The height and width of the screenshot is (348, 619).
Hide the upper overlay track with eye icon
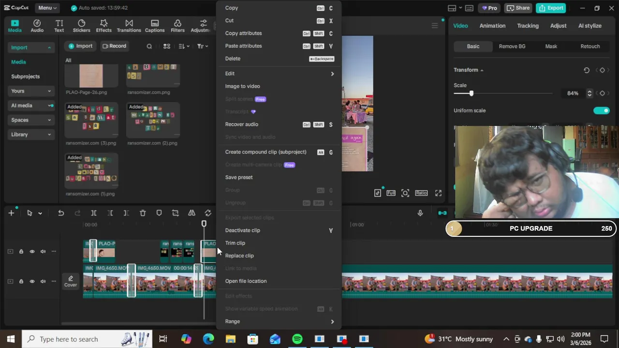pyautogui.click(x=32, y=251)
